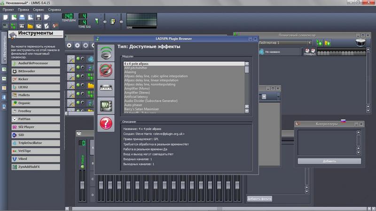
Task: Select the Analysis tools oscilloscope icon
Action: point(106,106)
